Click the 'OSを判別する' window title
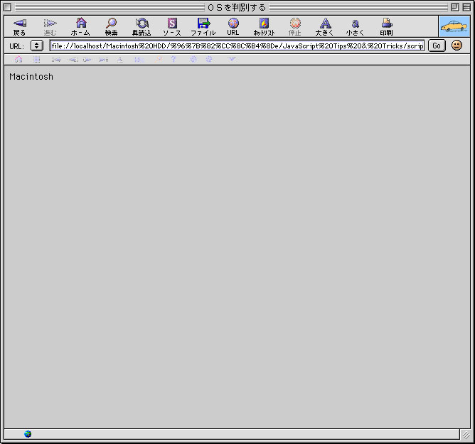The height and width of the screenshot is (444, 475). coord(237,7)
